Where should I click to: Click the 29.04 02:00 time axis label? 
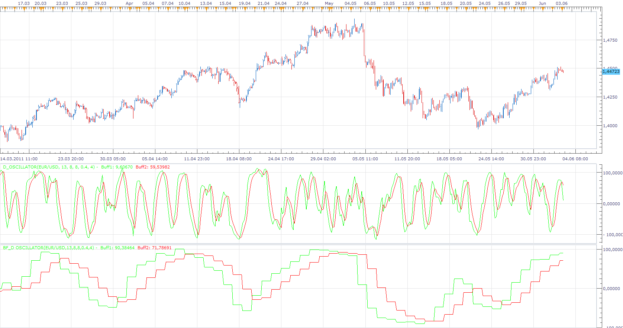(x=323, y=159)
